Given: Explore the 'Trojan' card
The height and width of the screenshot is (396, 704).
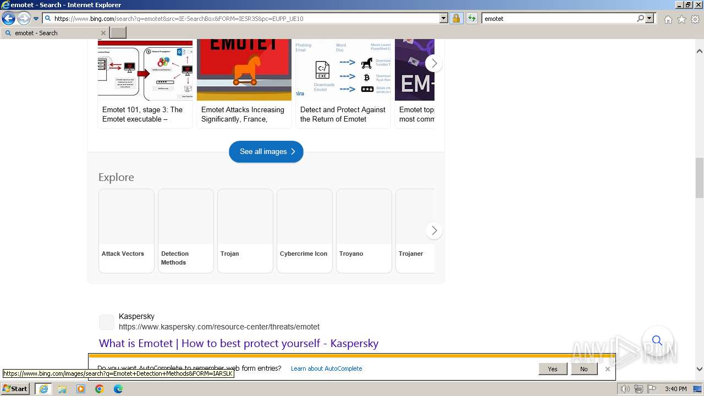Looking at the screenshot, I should click(245, 231).
